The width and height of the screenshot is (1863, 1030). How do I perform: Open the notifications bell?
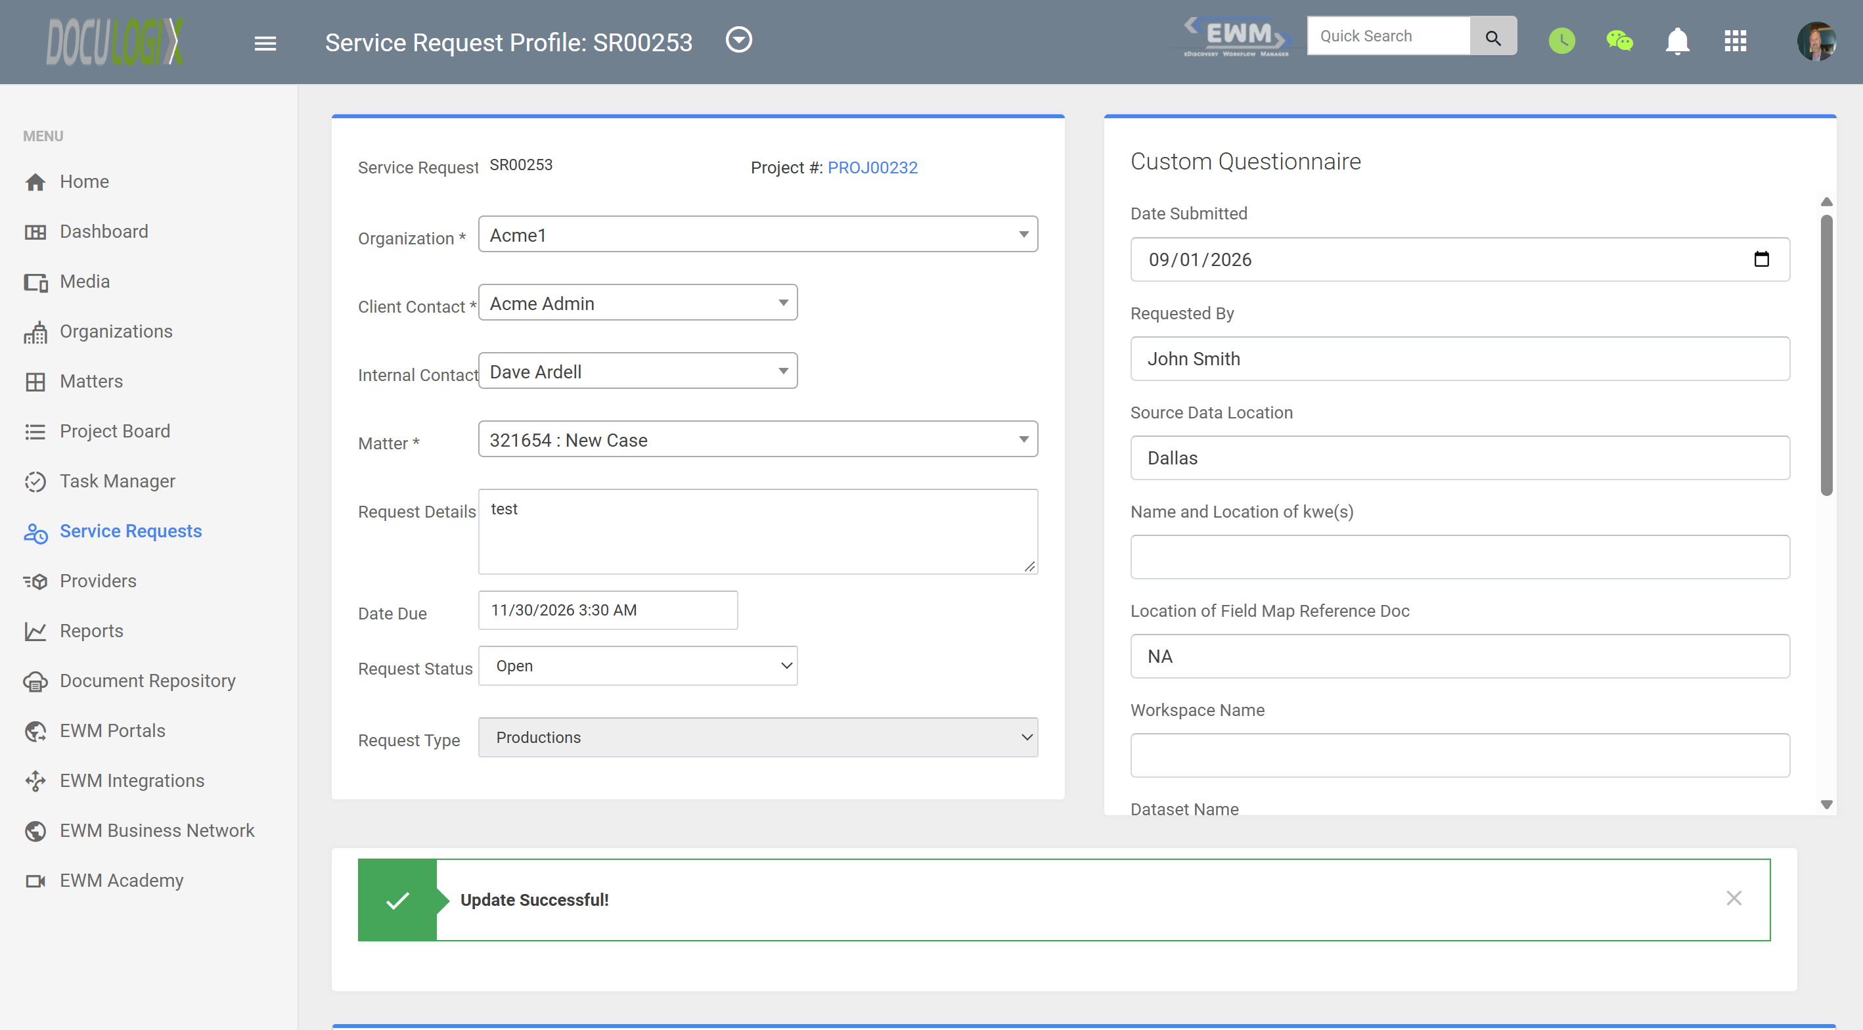(x=1677, y=41)
